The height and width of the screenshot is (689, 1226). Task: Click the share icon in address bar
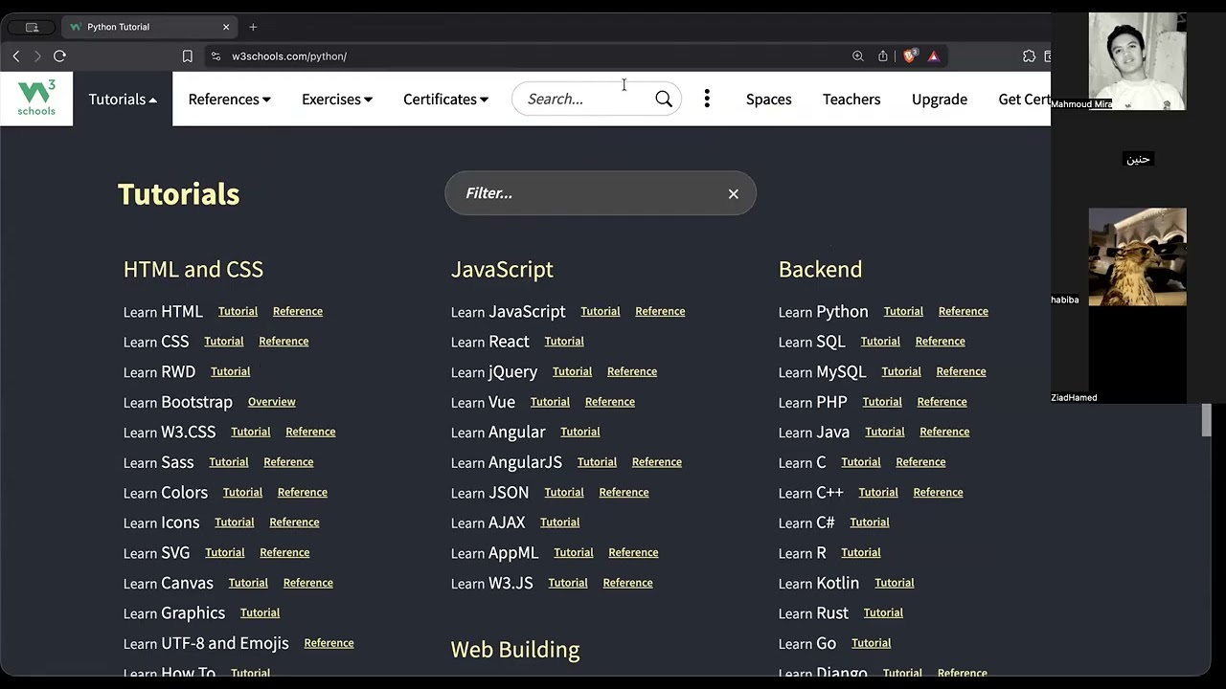click(x=883, y=56)
